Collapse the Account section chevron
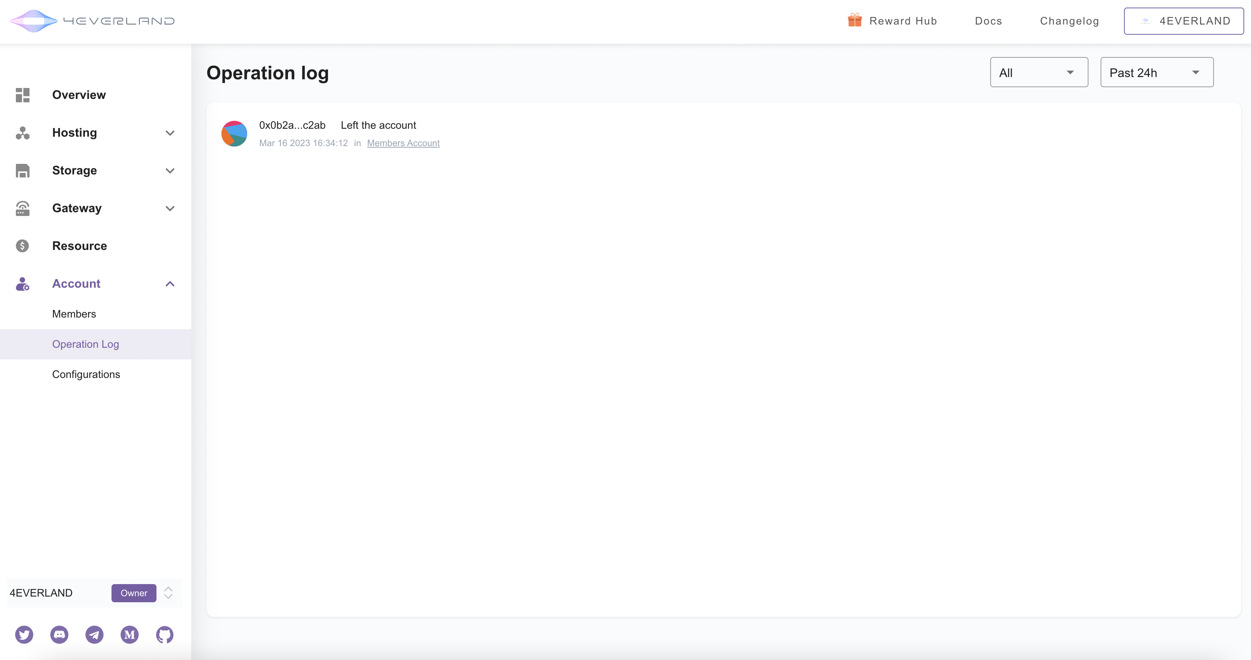The image size is (1251, 660). pyautogui.click(x=170, y=284)
